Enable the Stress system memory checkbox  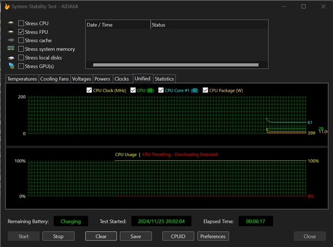point(21,49)
